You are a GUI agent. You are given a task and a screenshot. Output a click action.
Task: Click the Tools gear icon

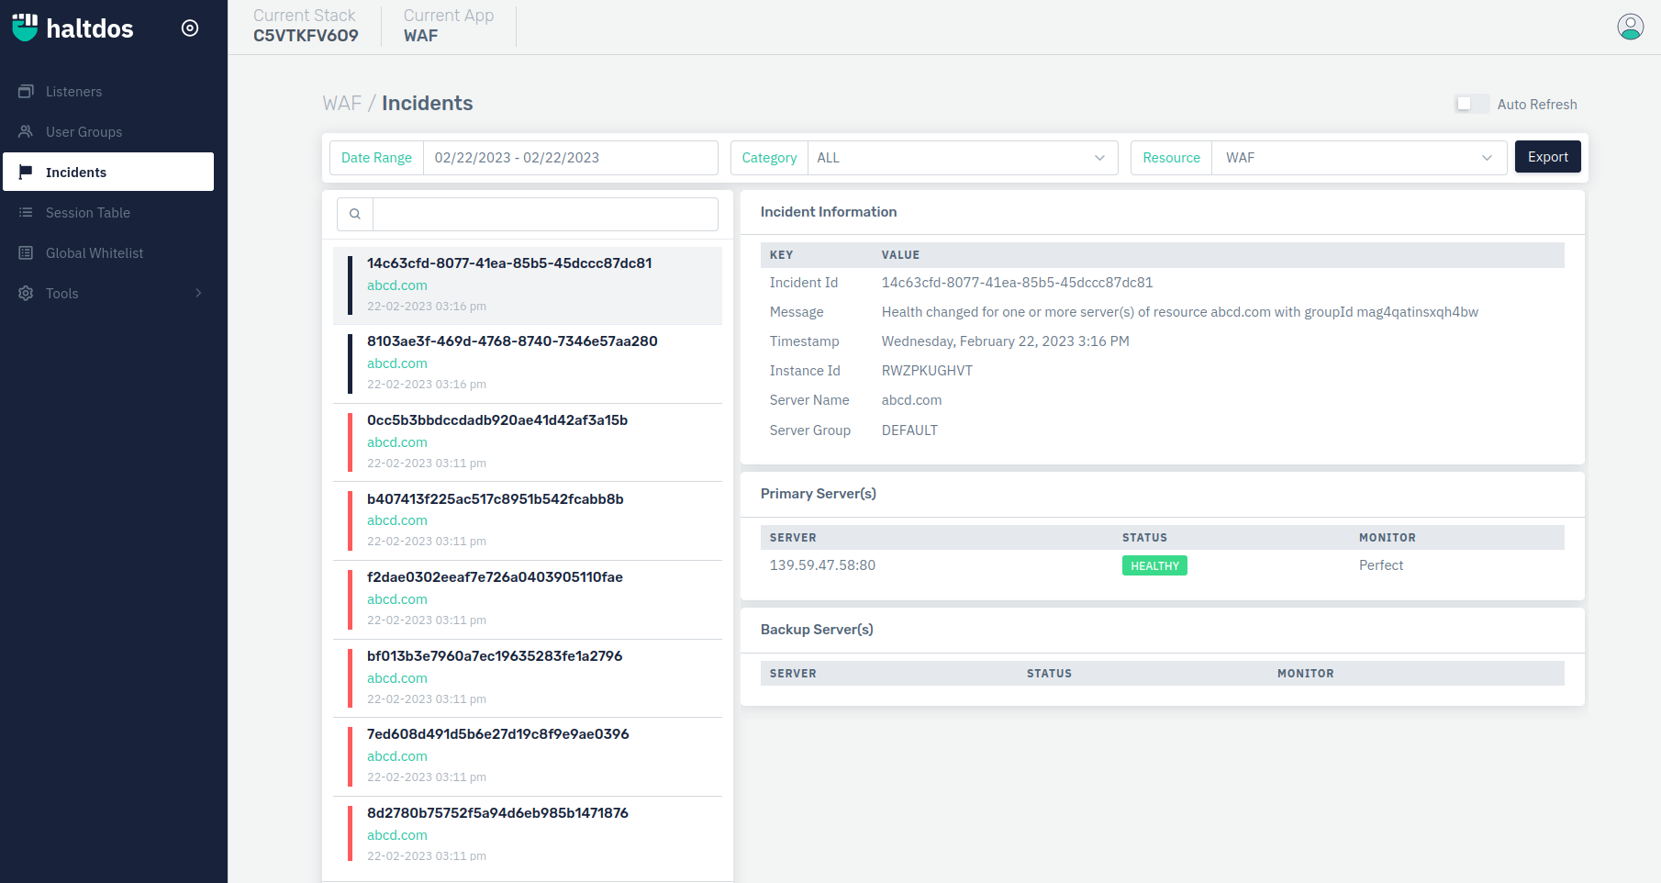pyautogui.click(x=26, y=293)
